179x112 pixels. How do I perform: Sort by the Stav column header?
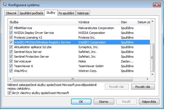[x=128, y=22]
